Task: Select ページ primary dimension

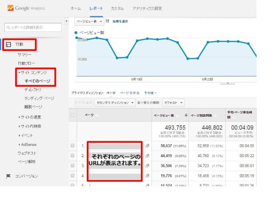Action: (111, 93)
